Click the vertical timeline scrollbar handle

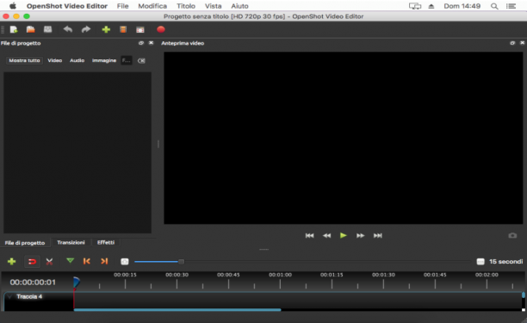pyautogui.click(x=524, y=295)
